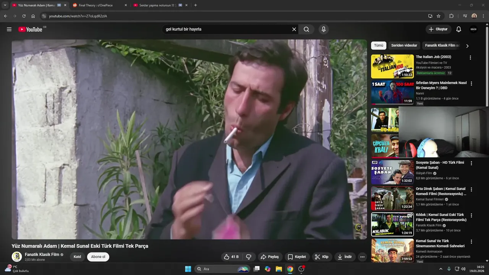Open options for Kılıbık video
489x275 pixels.
471,215
